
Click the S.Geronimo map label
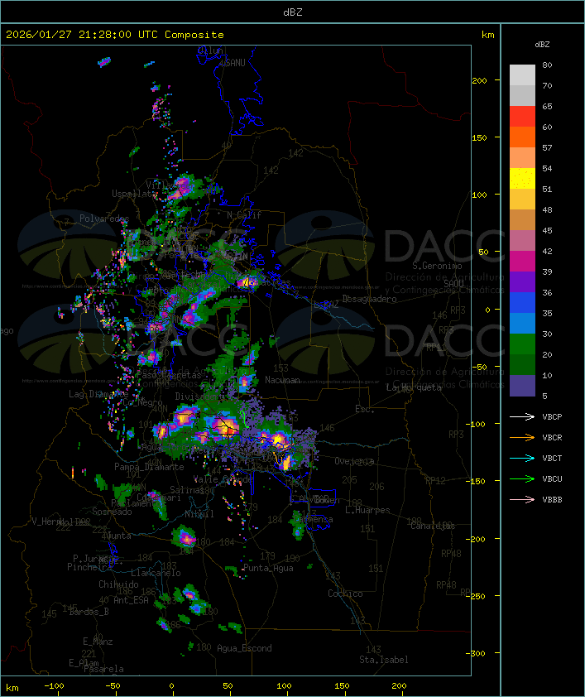point(437,266)
